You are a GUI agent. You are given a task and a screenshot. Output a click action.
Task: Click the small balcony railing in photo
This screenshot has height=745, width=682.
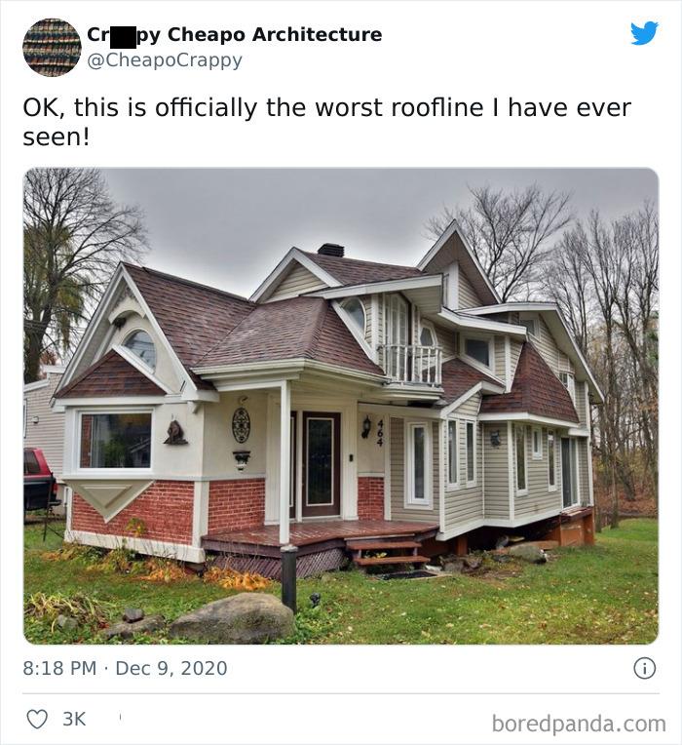pyautogui.click(x=412, y=364)
